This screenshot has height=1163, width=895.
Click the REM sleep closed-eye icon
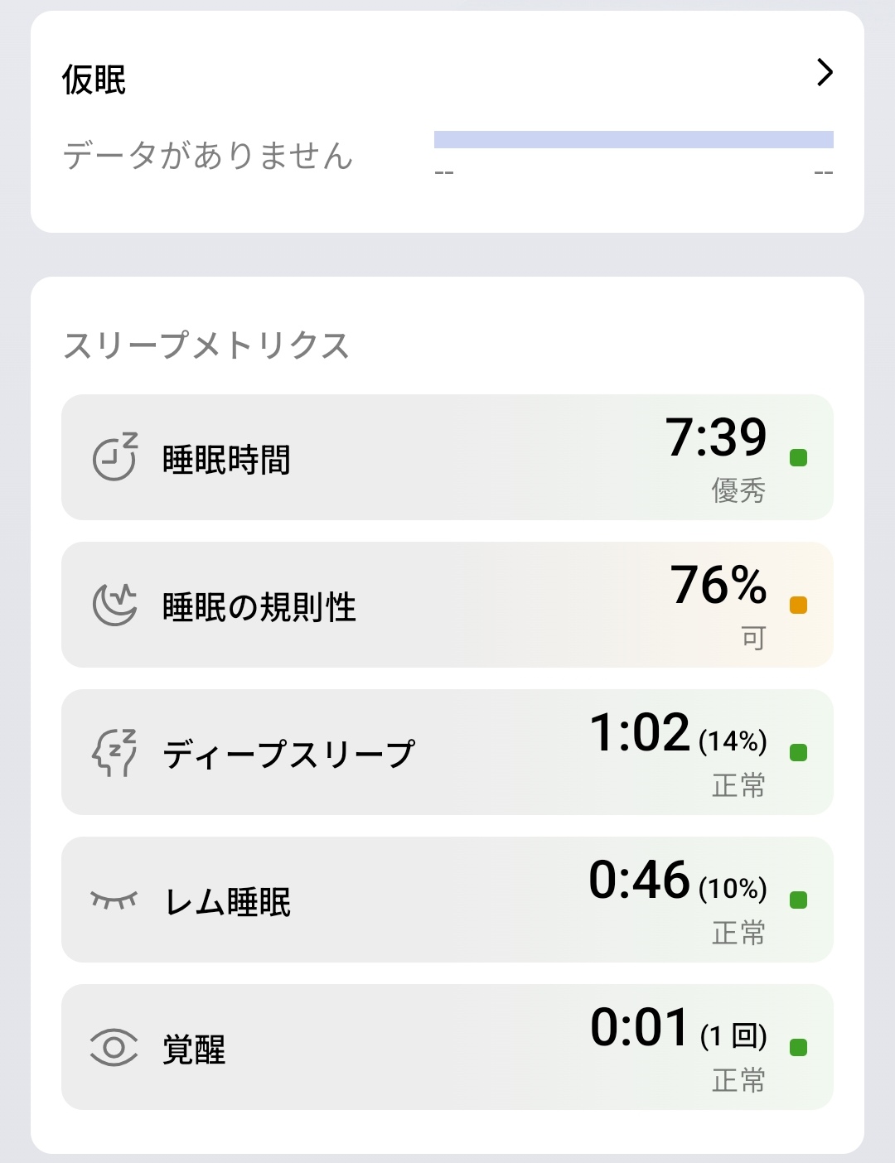coord(114,900)
